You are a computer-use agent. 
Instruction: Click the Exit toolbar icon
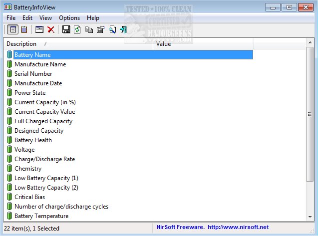123,30
